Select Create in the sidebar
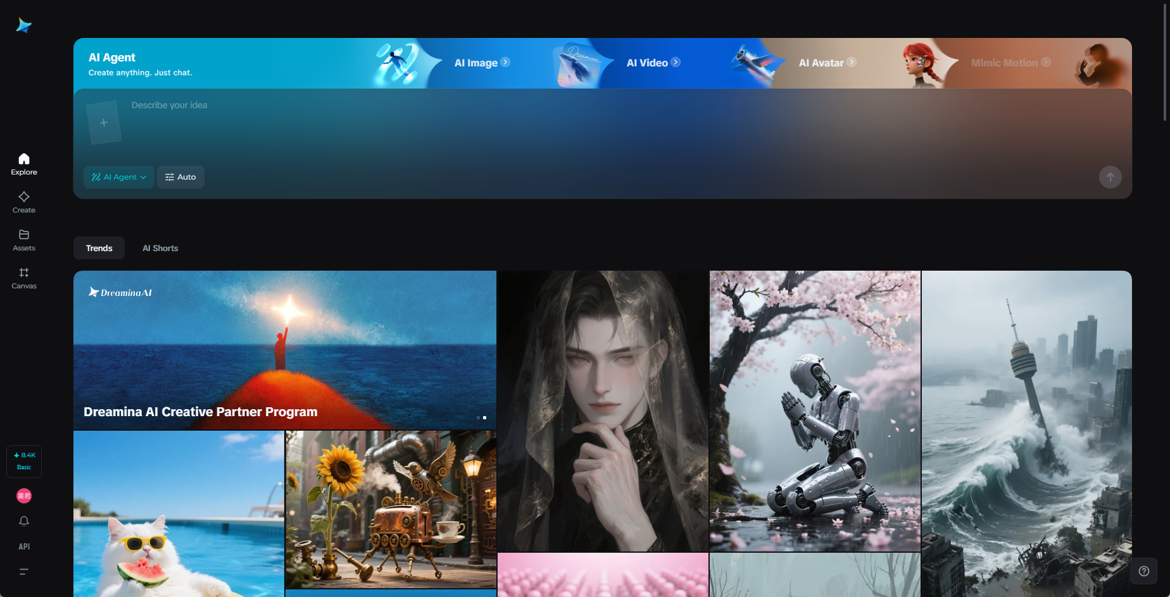The height and width of the screenshot is (597, 1170). [23, 202]
